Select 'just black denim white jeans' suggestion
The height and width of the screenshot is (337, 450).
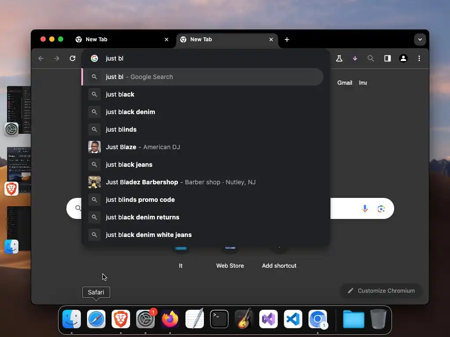203,235
